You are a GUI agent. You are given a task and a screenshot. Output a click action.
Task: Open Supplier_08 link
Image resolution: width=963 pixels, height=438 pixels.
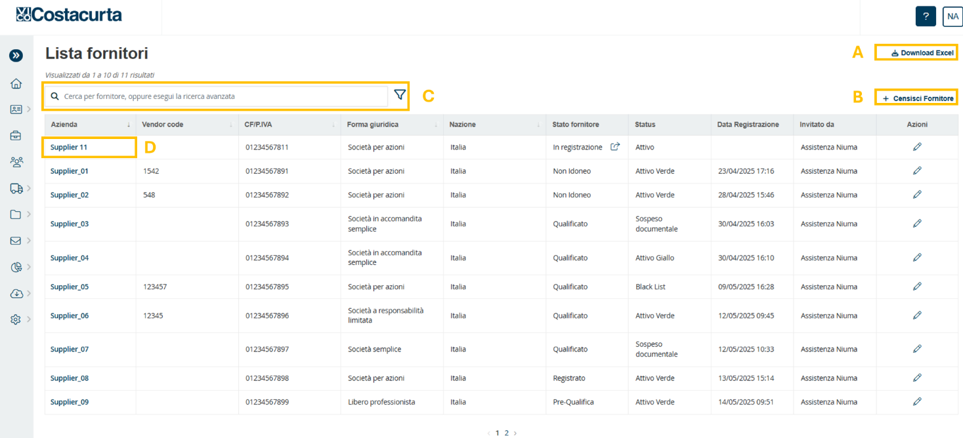(70, 378)
